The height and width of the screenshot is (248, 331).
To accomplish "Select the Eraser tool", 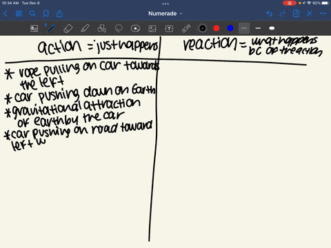I will pos(68,28).
